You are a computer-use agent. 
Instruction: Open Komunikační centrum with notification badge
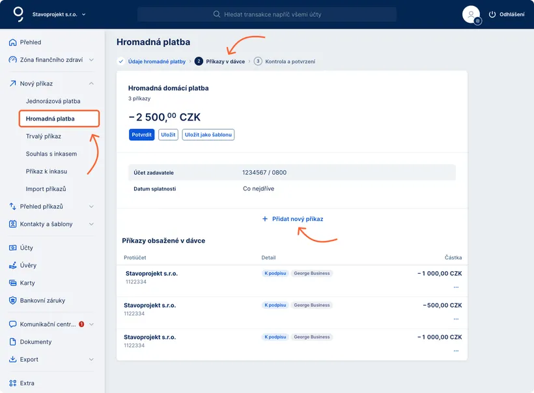click(x=12, y=324)
